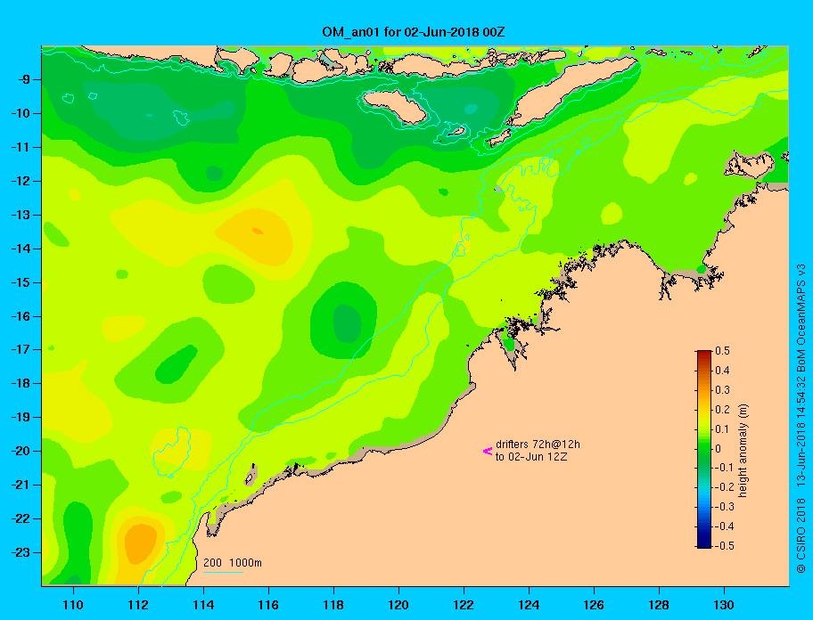Click the CSIRO 2018 BoM OceanMAPS copyright text
Screen dimensions: 813x620
tap(801, 419)
